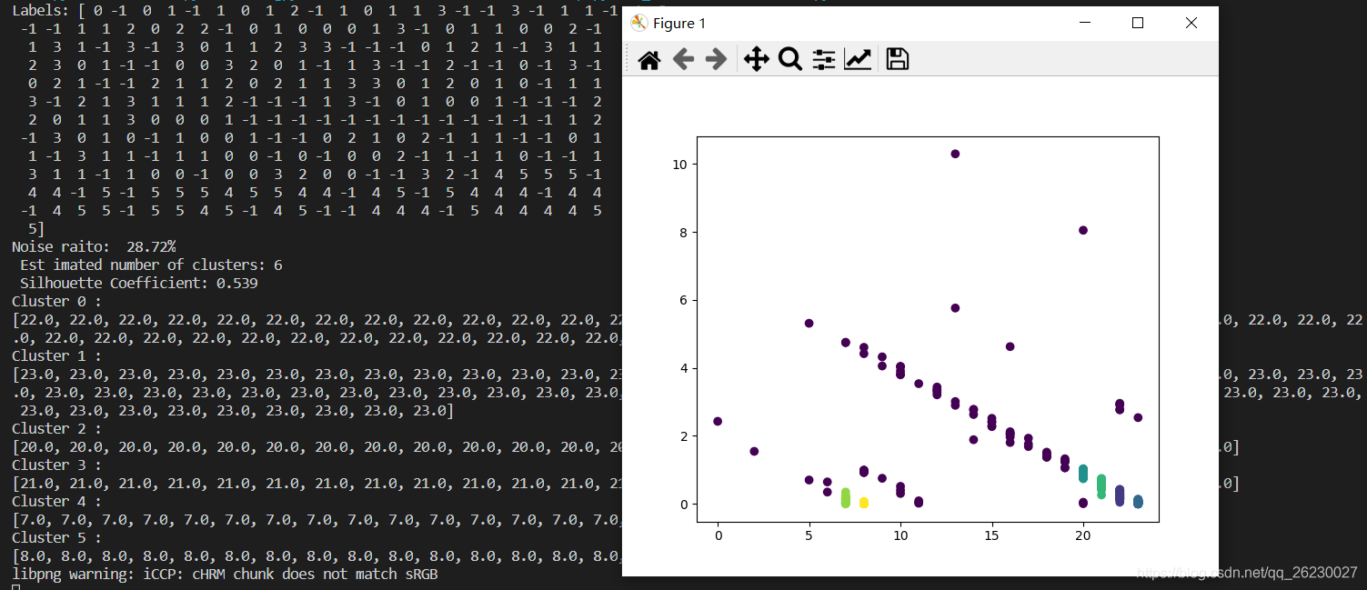Open the figure axes options editor
Image resolution: width=1367 pixels, height=590 pixels.
[858, 60]
